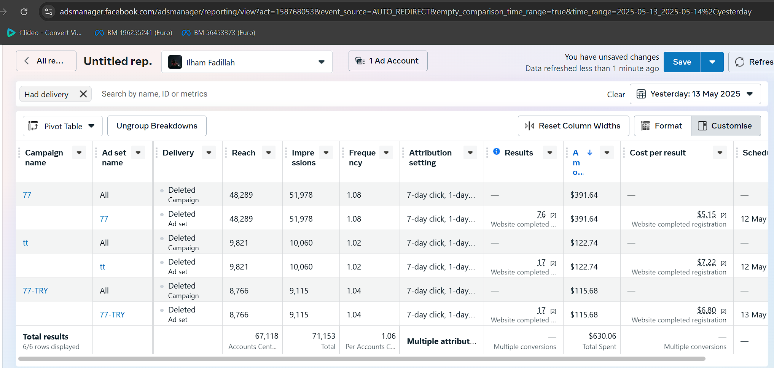Click the Amount spent sort arrow

pyautogui.click(x=589, y=152)
